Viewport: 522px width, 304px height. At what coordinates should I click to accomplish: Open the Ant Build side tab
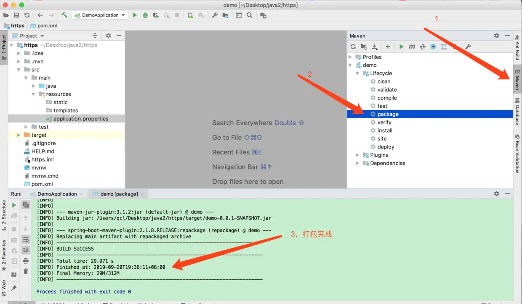[x=517, y=48]
